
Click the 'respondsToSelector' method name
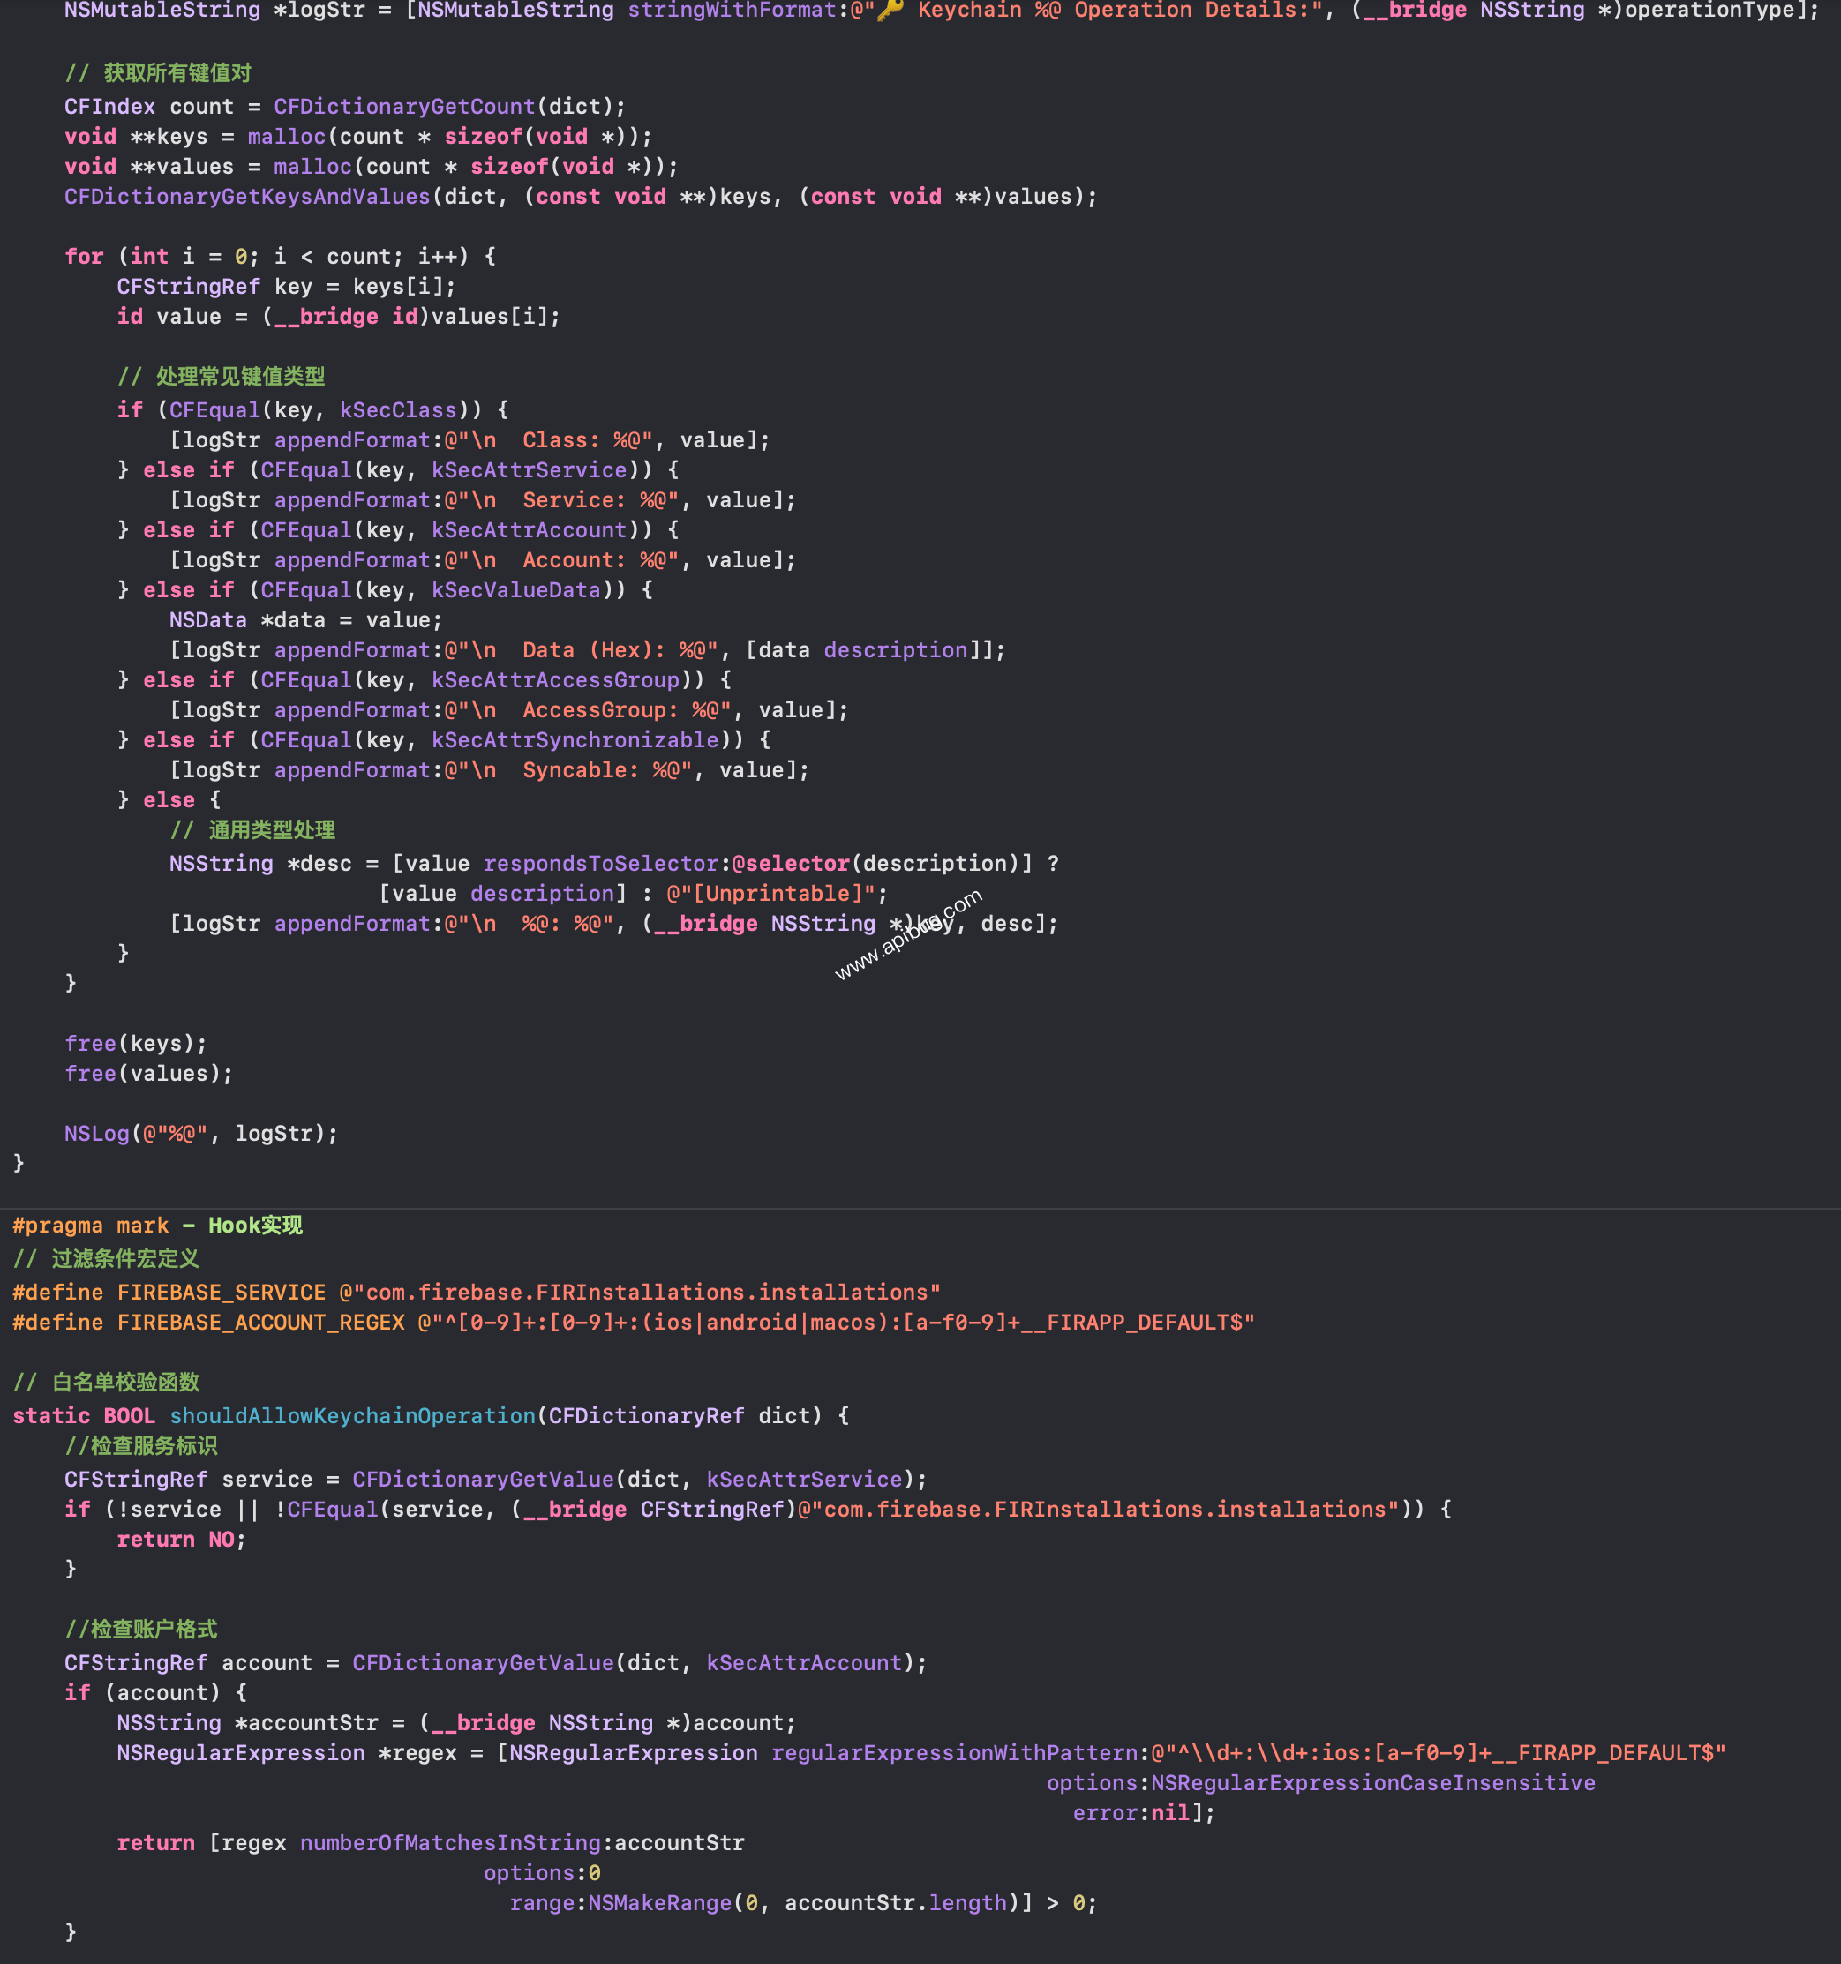tap(601, 864)
